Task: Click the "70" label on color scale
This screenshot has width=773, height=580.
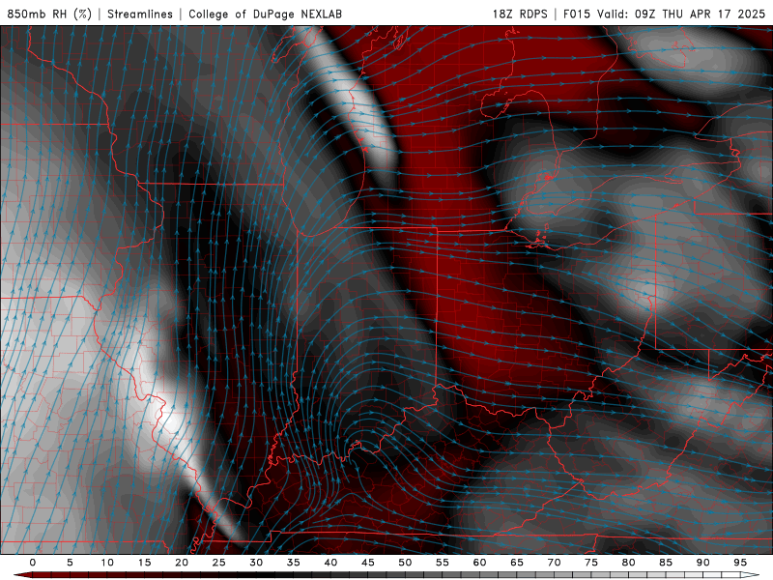Action: pyautogui.click(x=554, y=563)
